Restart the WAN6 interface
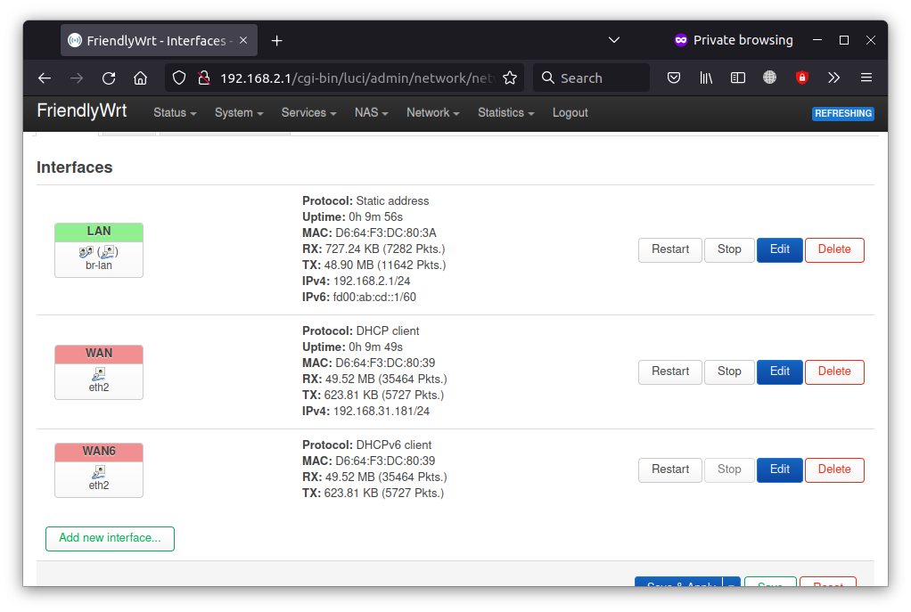Viewport: 911px width, 612px height. (670, 469)
